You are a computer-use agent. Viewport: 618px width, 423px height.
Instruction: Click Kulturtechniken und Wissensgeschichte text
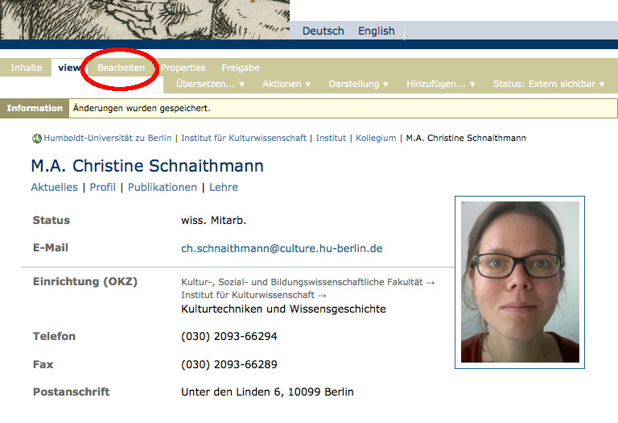pos(283,309)
